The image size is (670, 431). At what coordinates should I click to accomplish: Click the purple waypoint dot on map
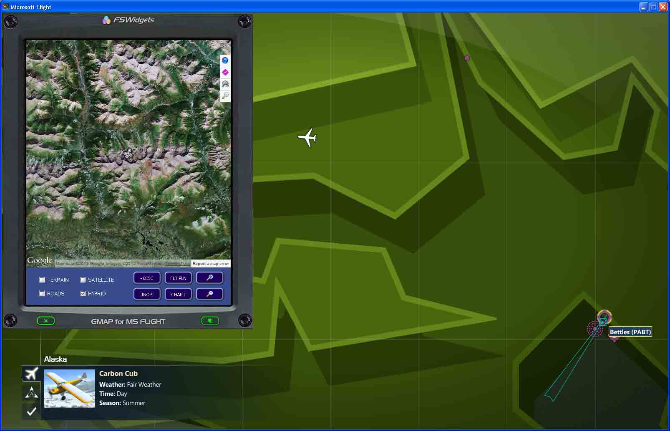pyautogui.click(x=467, y=58)
